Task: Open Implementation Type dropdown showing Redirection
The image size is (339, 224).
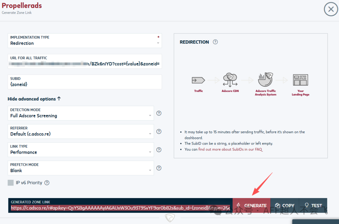Action: (x=85, y=41)
